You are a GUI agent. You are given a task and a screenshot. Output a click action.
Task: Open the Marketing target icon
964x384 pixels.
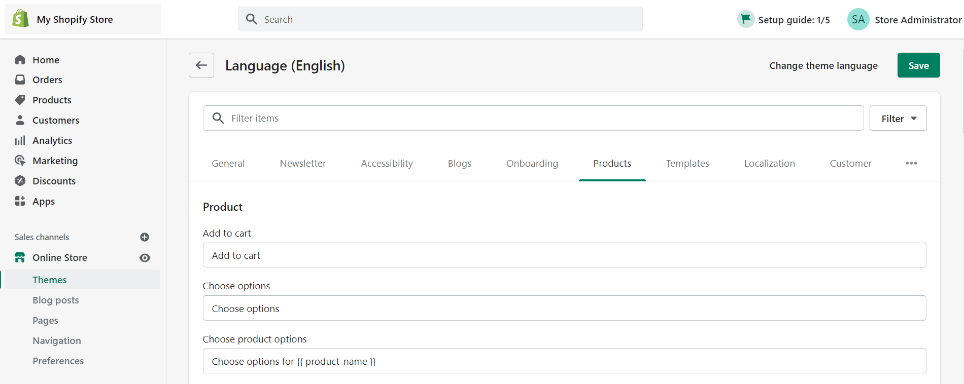20,161
